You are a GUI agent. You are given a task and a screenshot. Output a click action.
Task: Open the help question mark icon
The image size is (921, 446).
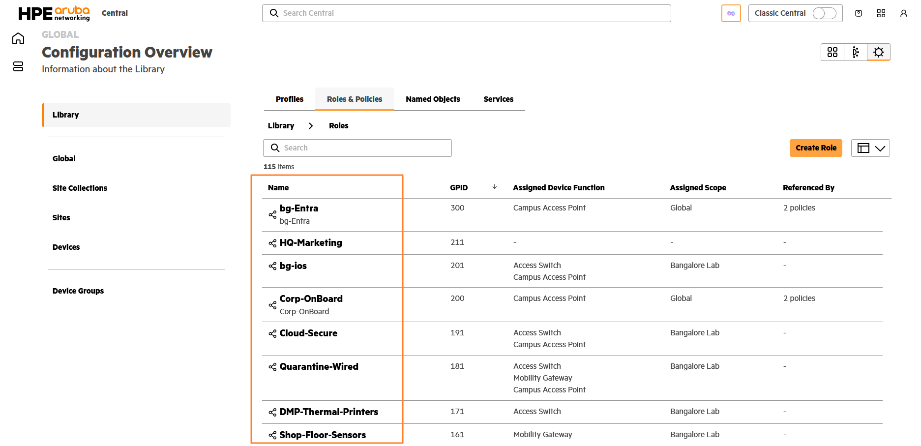tap(859, 13)
